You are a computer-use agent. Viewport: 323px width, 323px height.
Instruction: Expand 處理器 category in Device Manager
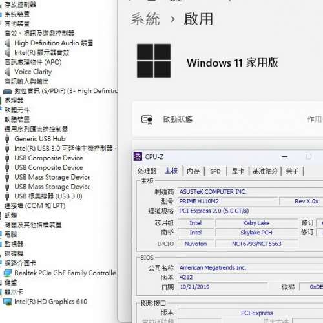14,100
